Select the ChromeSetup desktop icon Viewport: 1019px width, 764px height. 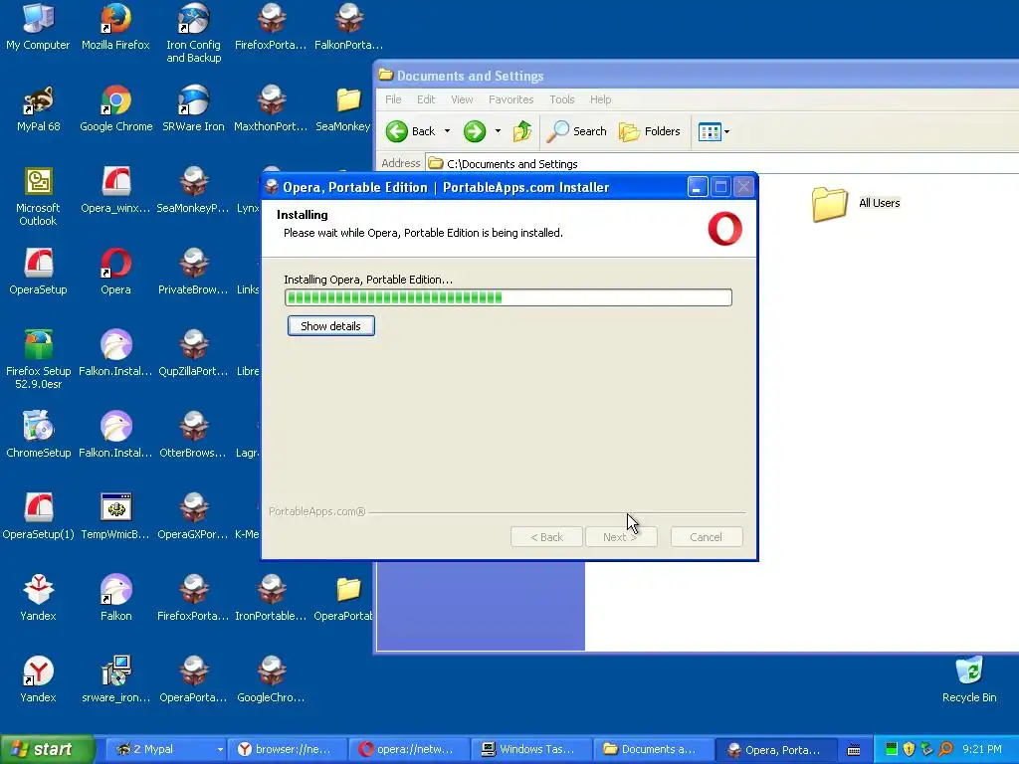click(38, 435)
